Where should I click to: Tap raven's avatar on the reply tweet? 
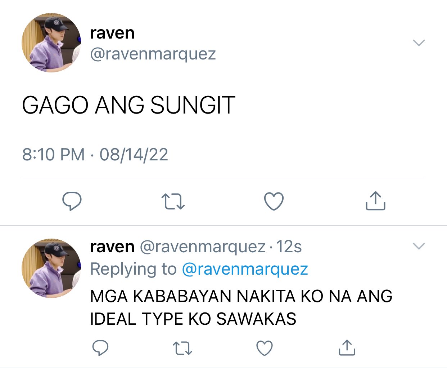tap(51, 268)
